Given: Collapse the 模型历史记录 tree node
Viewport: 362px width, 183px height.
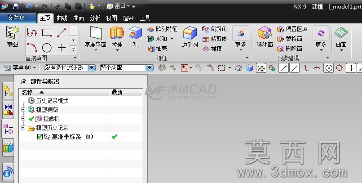Looking at the screenshot, I should [23, 127].
